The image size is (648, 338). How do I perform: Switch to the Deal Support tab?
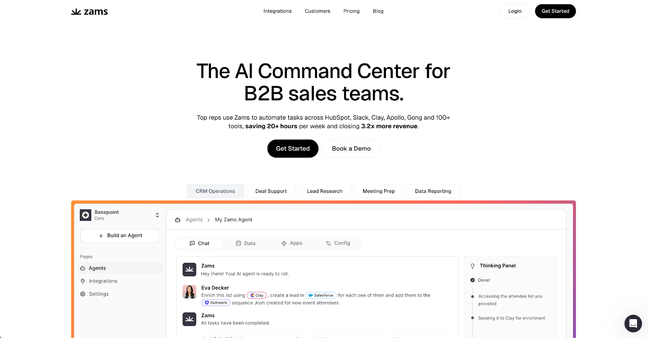271,191
